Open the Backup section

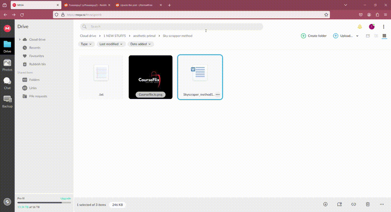coord(7,102)
